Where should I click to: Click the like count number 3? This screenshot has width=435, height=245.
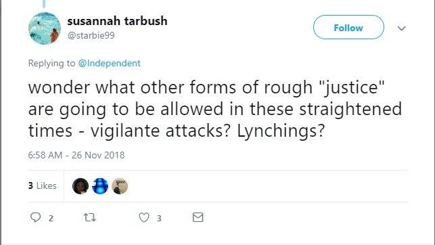159,219
